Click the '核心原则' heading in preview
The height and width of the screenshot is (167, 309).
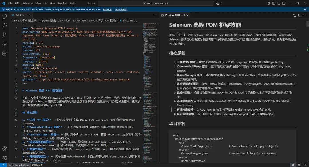(177, 53)
